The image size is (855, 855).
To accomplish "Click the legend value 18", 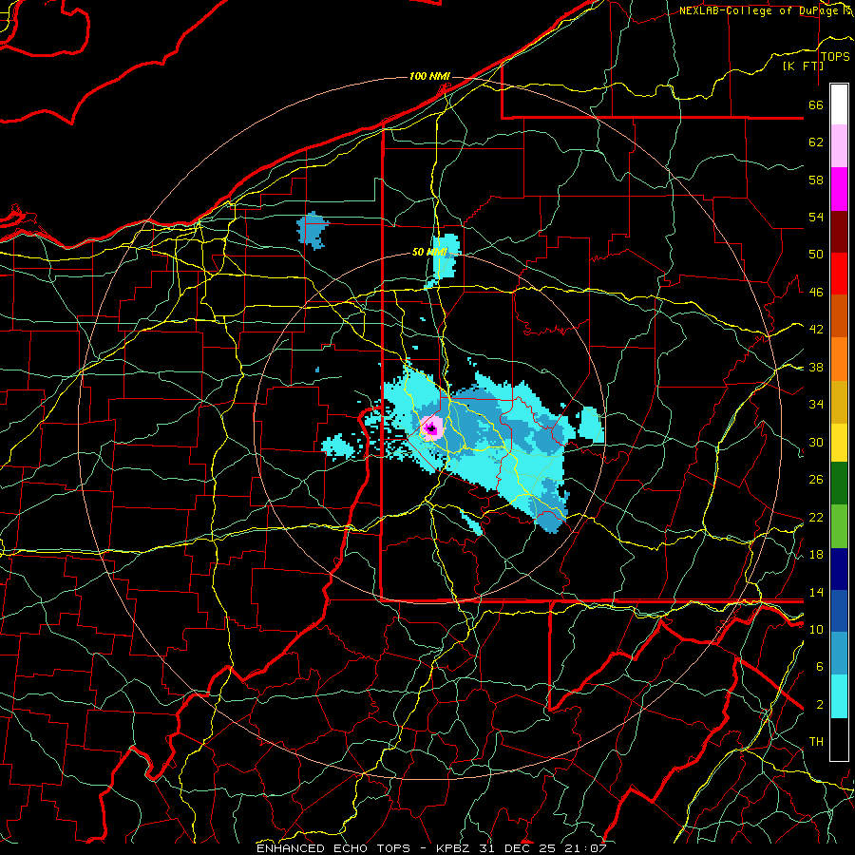I will [x=816, y=555].
